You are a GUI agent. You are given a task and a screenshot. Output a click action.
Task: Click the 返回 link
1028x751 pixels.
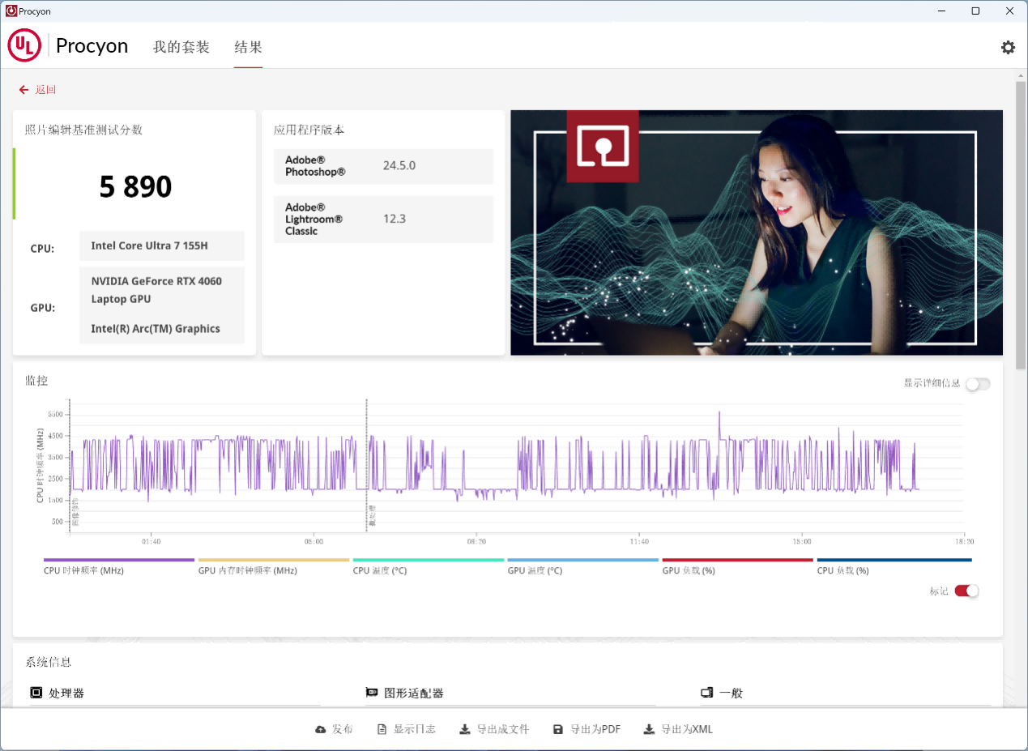(x=44, y=89)
